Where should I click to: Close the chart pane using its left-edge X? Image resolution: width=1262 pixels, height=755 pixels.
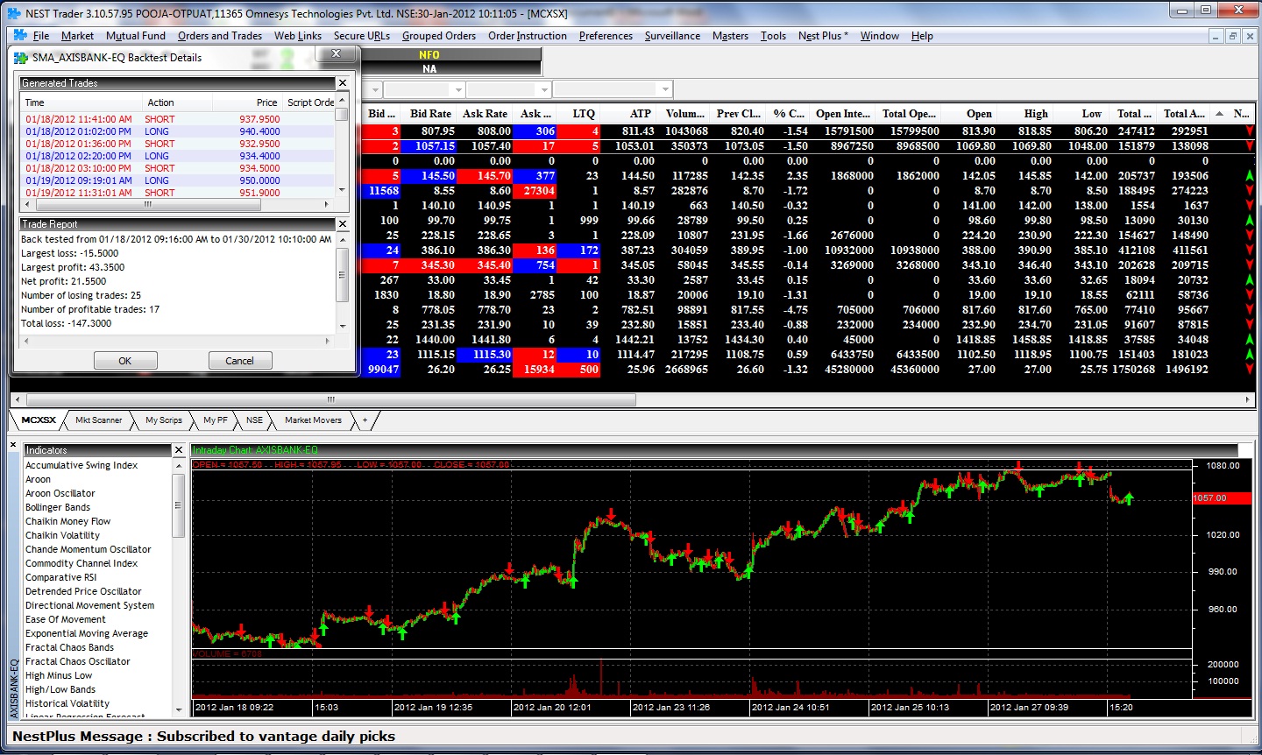pyautogui.click(x=13, y=445)
